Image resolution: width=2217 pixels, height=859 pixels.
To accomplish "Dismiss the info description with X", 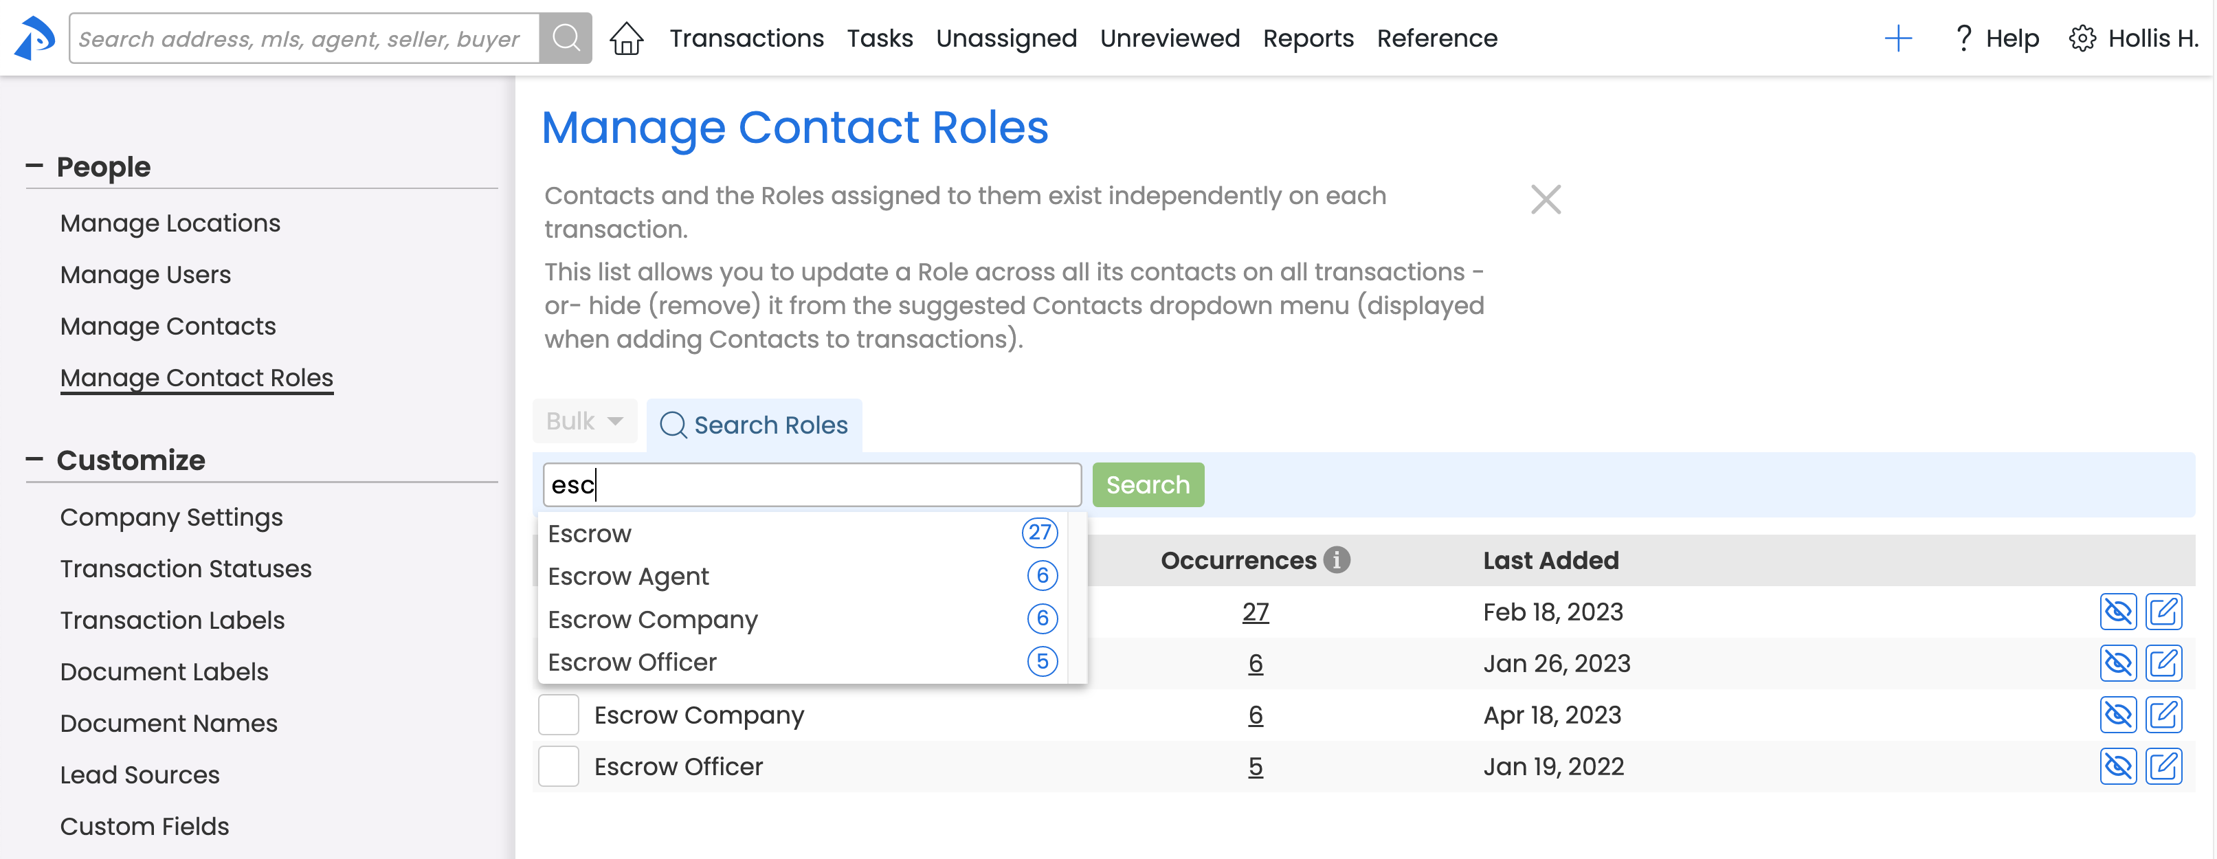I will [1545, 200].
